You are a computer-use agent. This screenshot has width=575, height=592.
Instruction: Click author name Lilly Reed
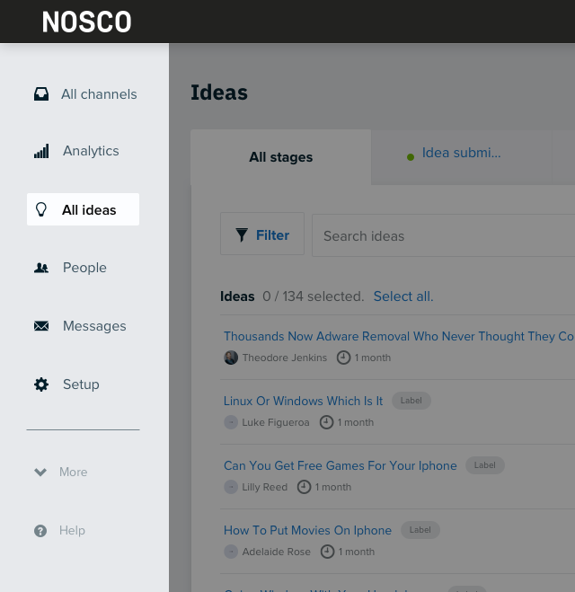[x=265, y=487]
